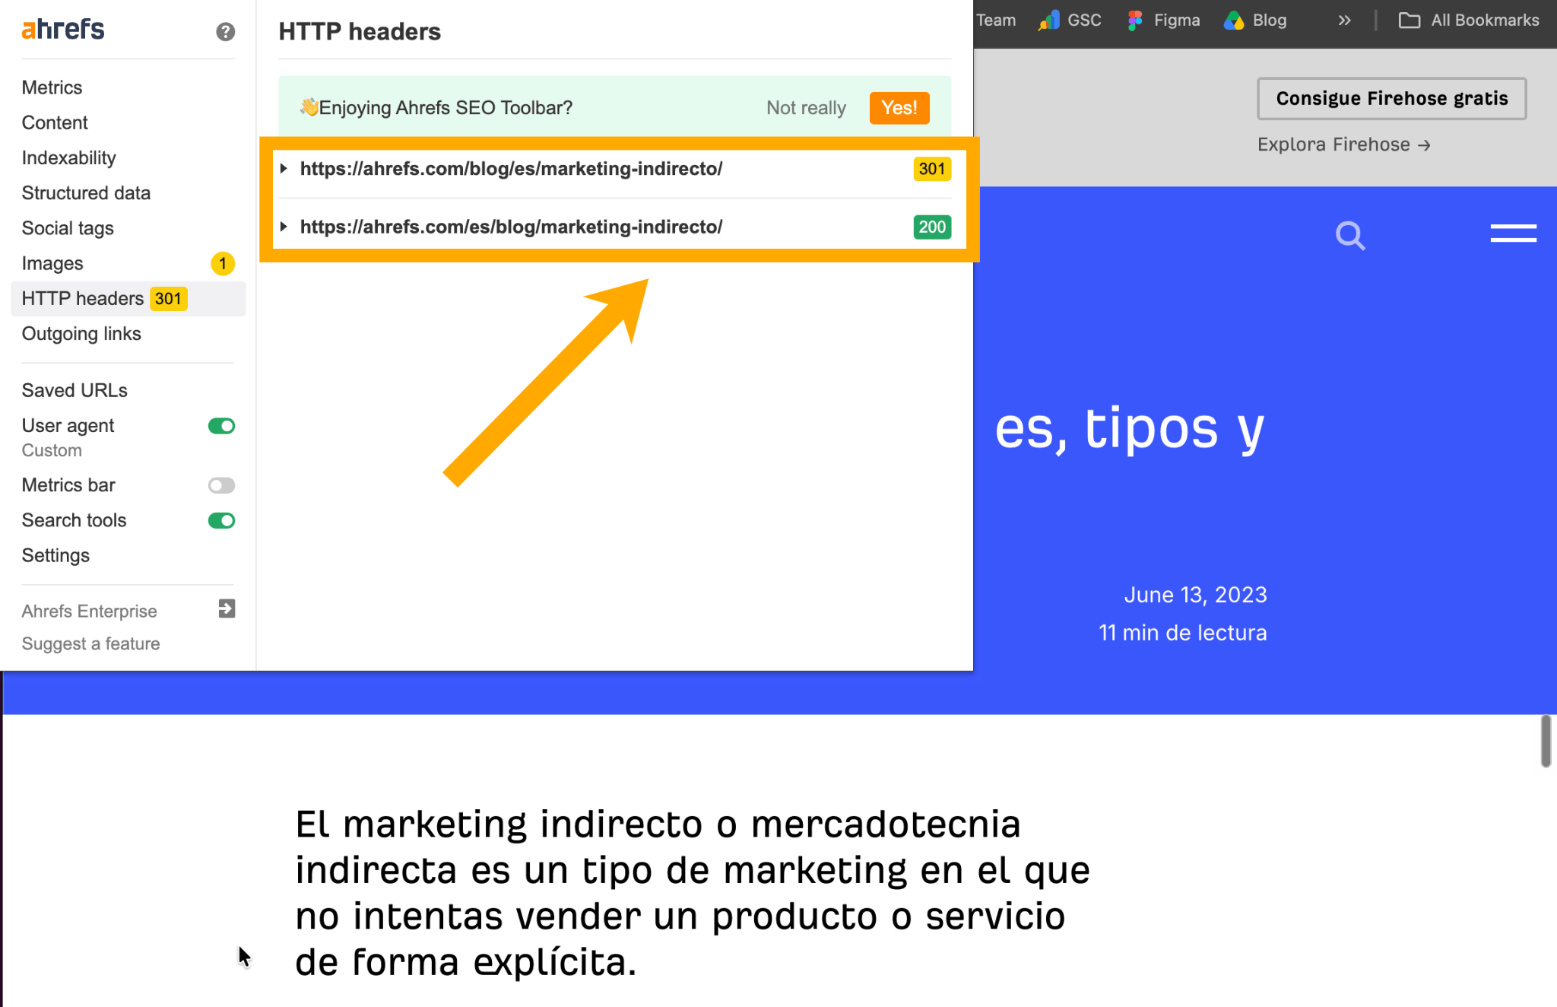Image resolution: width=1557 pixels, height=1007 pixels.
Task: Select Indexability in the sidebar
Action: click(68, 158)
